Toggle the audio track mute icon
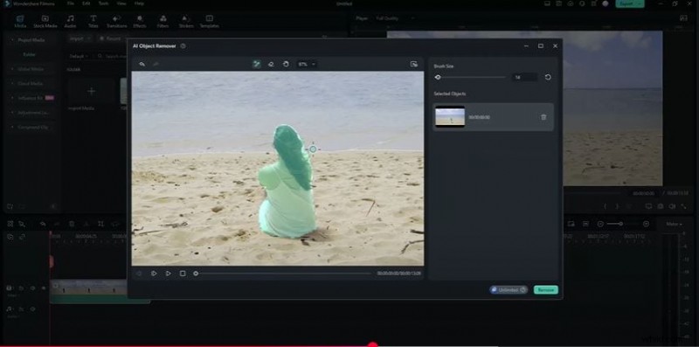Image resolution: width=699 pixels, height=347 pixels. pyautogui.click(x=32, y=309)
